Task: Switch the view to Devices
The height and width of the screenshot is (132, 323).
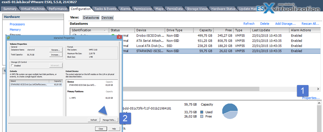Action: tap(107, 18)
